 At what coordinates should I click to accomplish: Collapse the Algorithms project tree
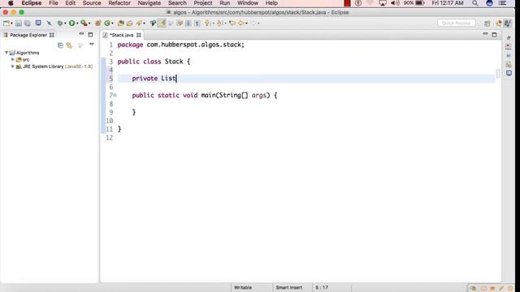(6, 53)
